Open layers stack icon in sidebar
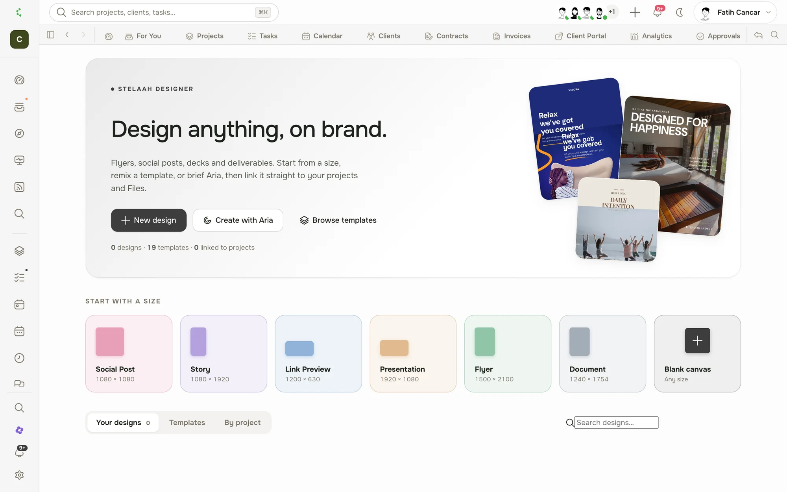 tap(19, 251)
